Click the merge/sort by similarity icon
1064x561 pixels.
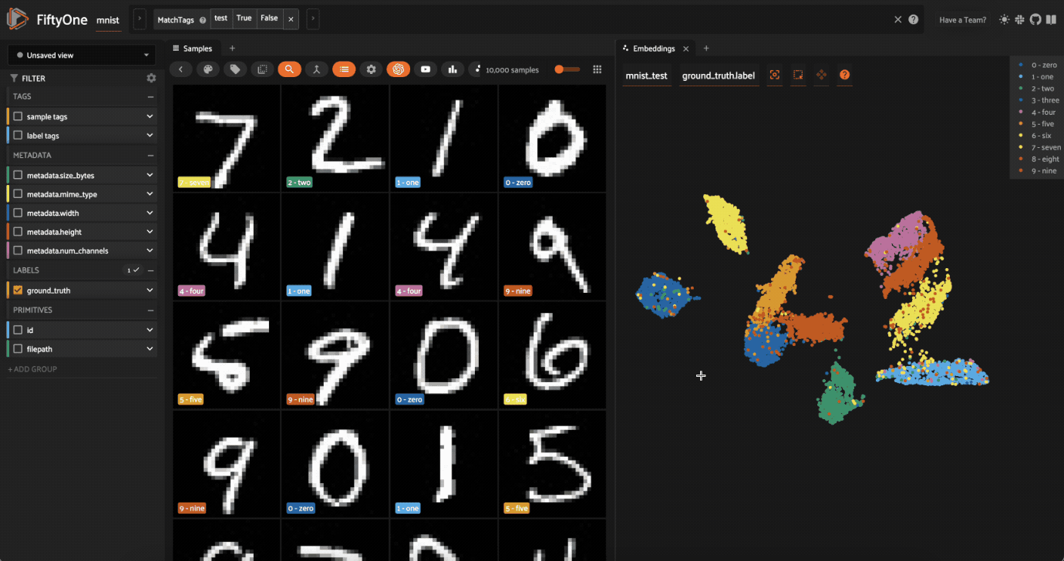coord(316,69)
